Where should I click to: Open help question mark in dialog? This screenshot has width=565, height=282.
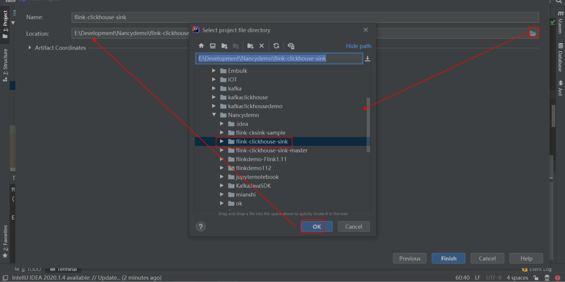(201, 226)
